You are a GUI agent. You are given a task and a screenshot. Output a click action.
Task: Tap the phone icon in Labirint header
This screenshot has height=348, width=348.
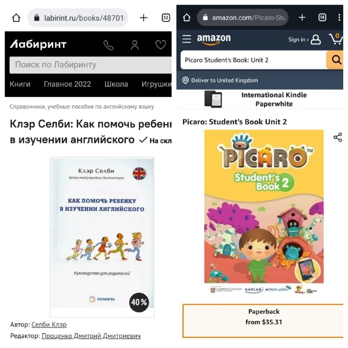[108, 45]
